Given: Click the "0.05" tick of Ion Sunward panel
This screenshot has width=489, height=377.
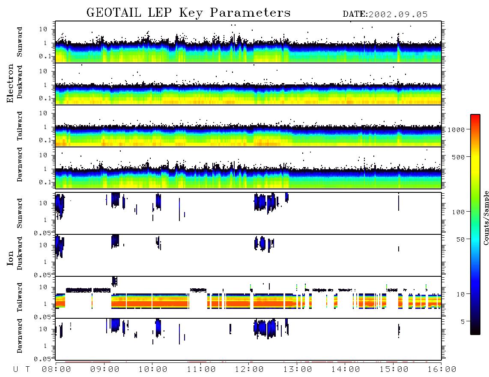Looking at the screenshot, I should (x=42, y=233).
